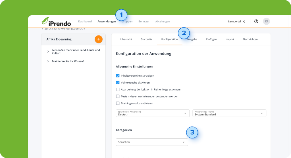
Task: Click the numbered marker 2 badge
Action: click(x=184, y=33)
